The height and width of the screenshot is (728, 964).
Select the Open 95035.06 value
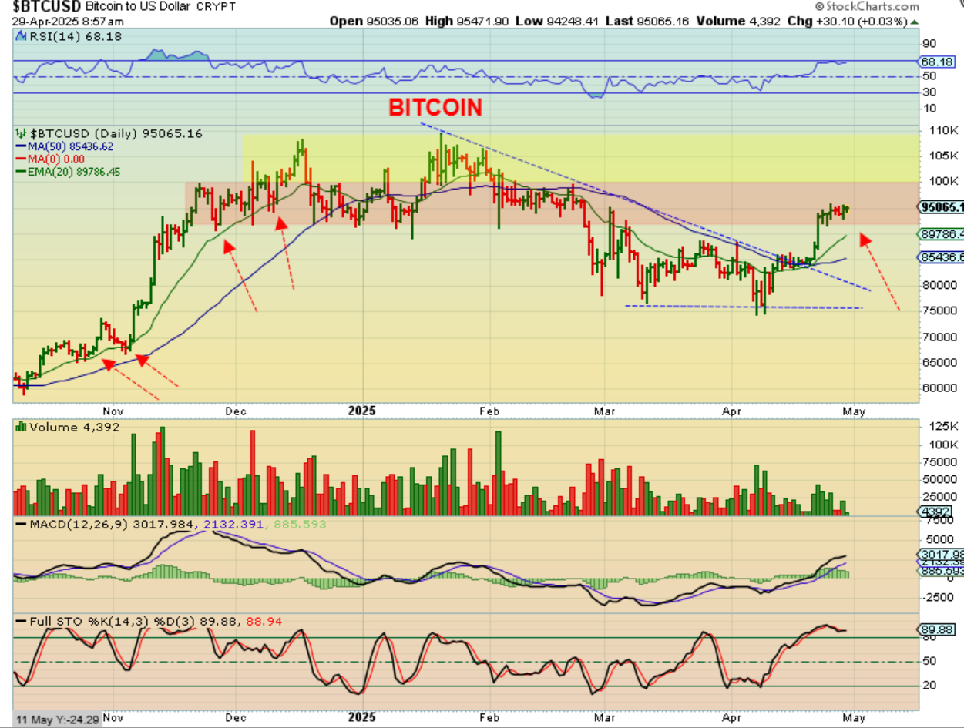(x=375, y=21)
